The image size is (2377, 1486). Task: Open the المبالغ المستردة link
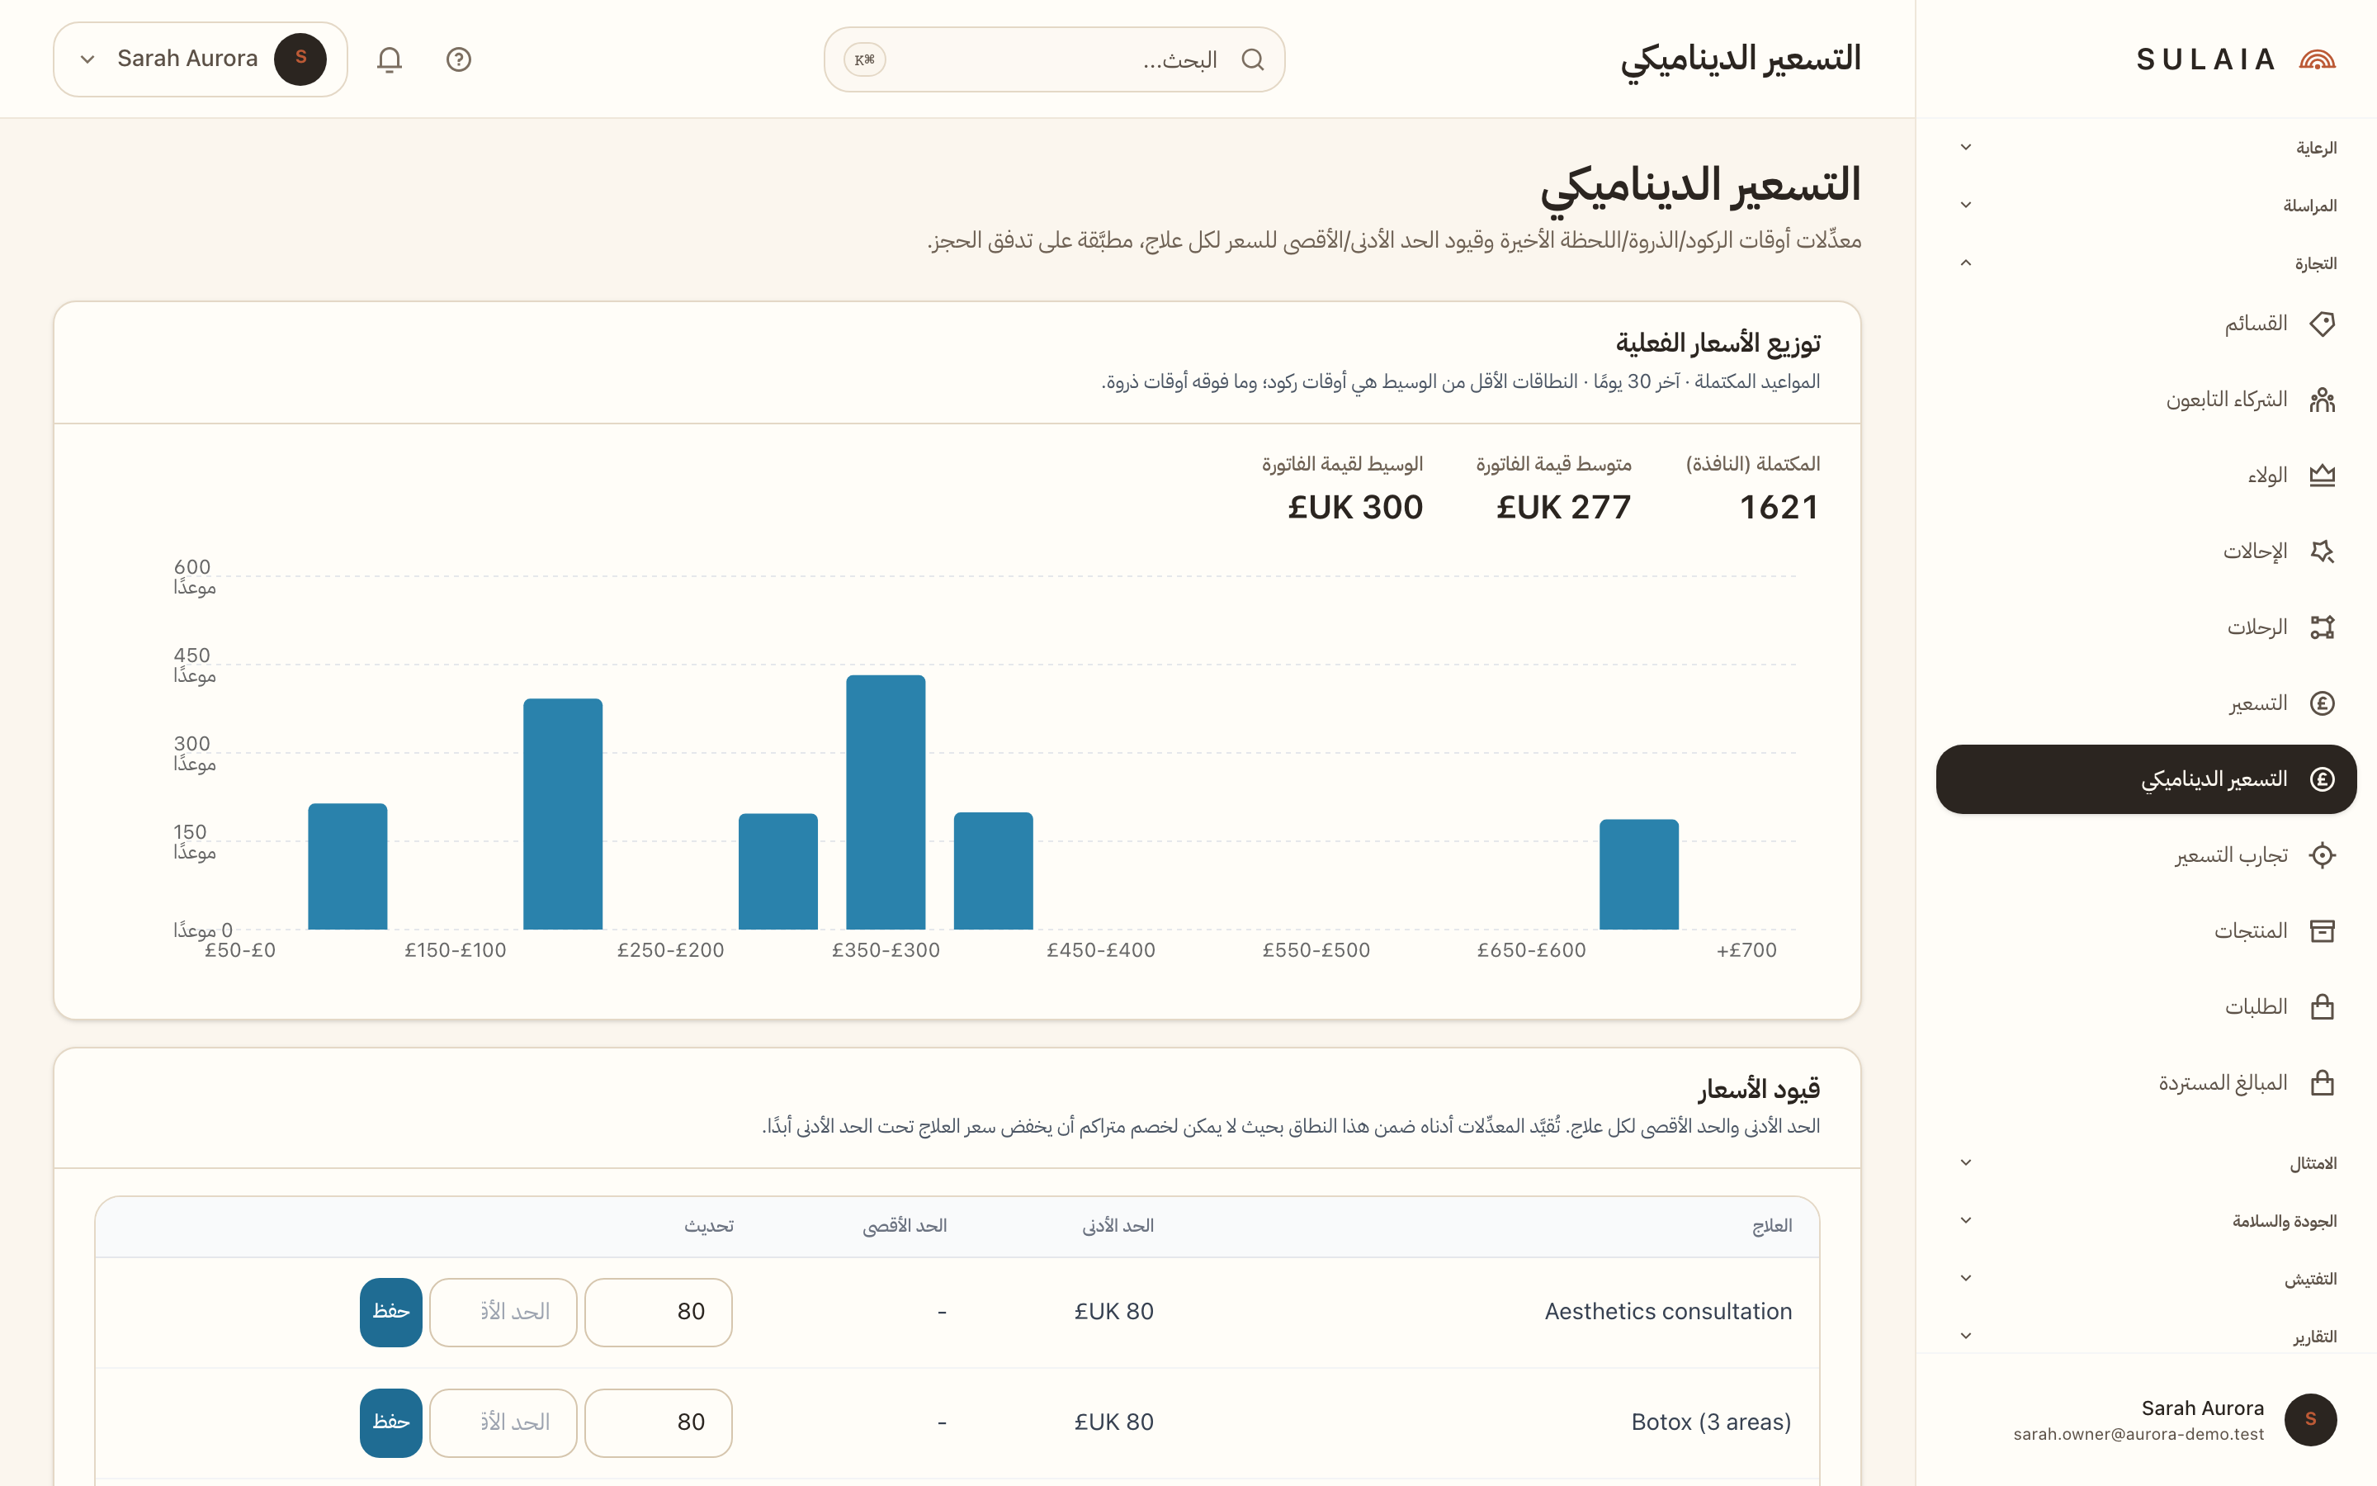pos(2146,1083)
